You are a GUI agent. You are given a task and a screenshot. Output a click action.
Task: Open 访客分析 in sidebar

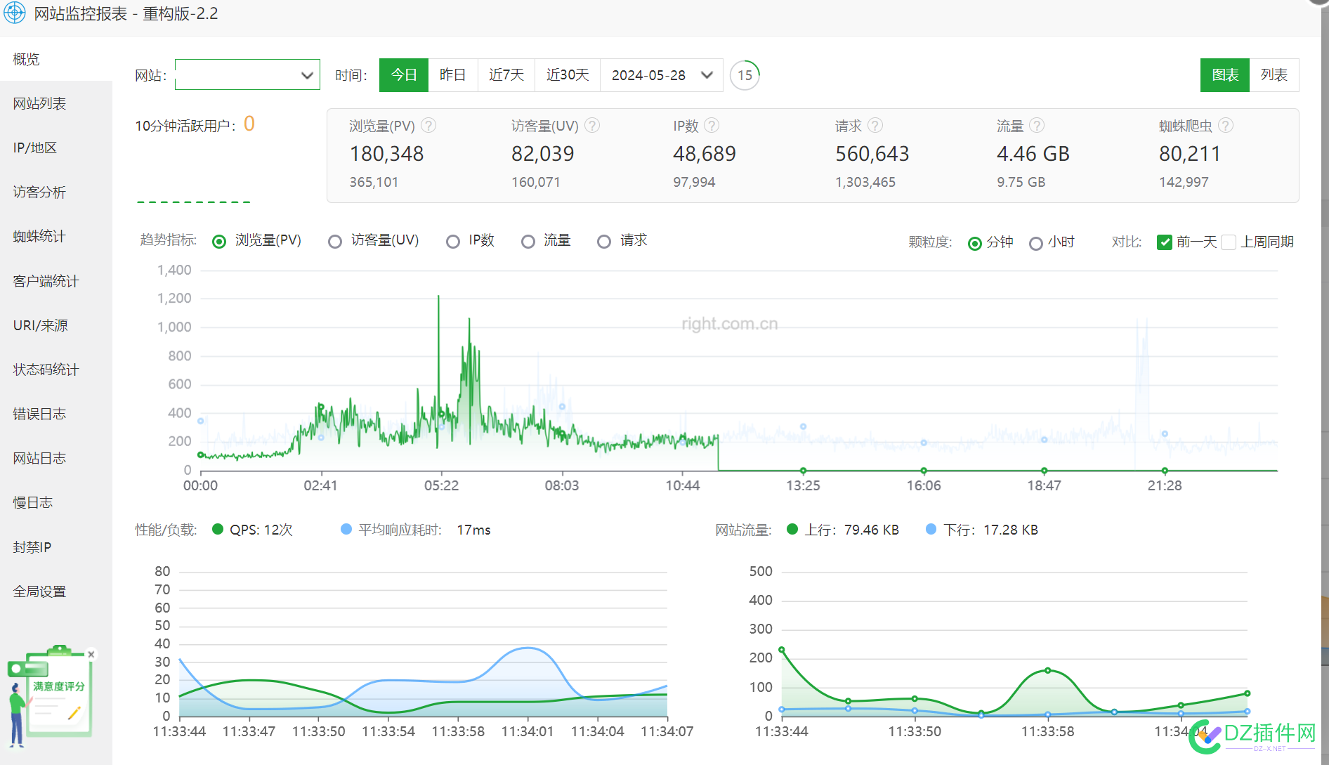56,192
